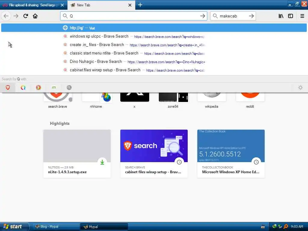This screenshot has height=231, width=308.
Task: Switch to File upload & sharing tab
Action: tap(34, 5)
